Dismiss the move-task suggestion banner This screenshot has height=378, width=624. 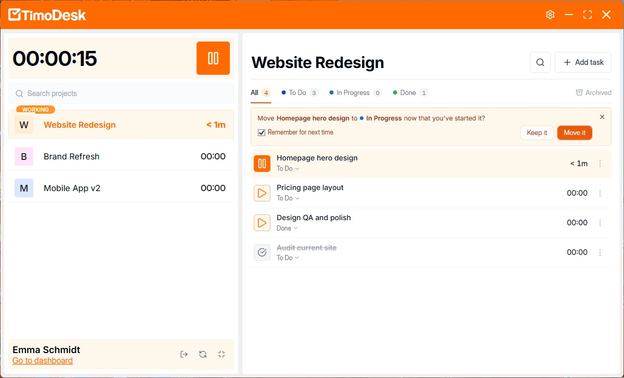pos(602,117)
